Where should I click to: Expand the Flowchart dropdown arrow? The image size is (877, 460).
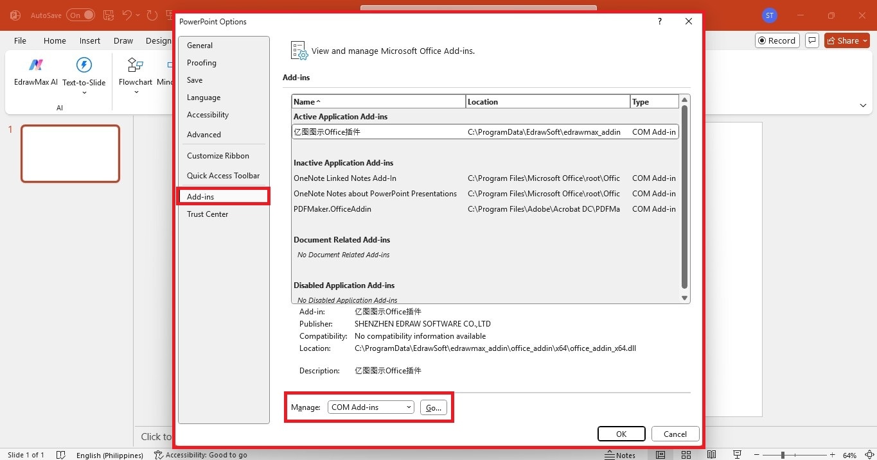coord(136,93)
